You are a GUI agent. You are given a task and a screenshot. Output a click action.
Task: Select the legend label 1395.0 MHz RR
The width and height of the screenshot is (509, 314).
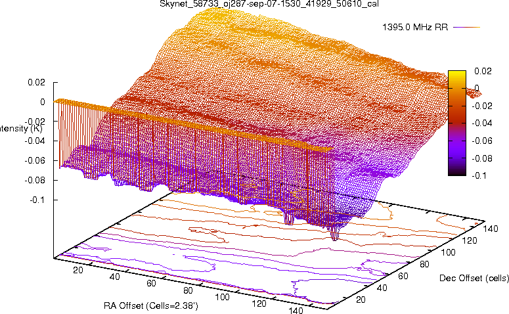pos(415,28)
